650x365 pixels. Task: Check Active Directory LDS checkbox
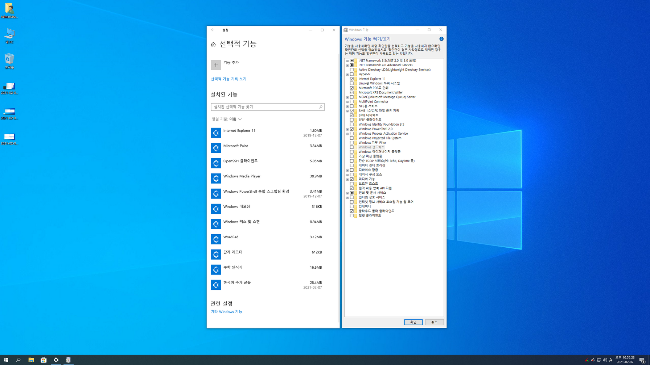[352, 70]
